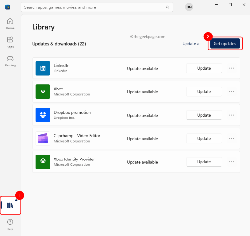Open Help in the sidebar
Viewport: 250px width, 236px height.
[x=10, y=224]
